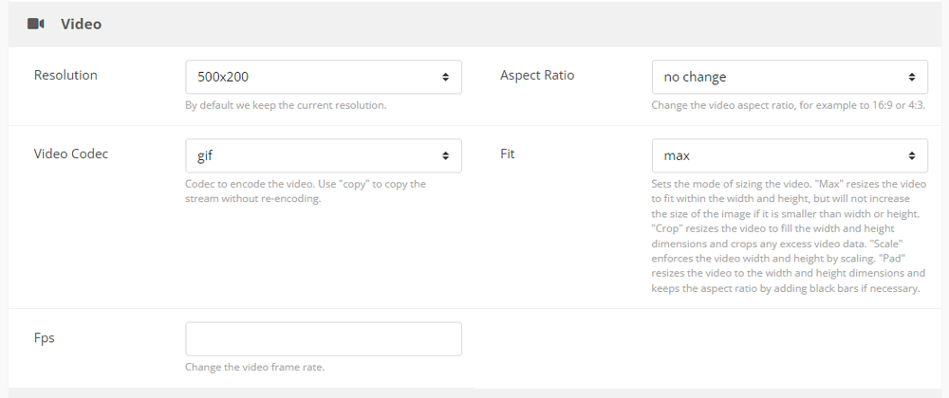Click the Aspect Ratio label
Screen dimensions: 949x398
tap(537, 76)
